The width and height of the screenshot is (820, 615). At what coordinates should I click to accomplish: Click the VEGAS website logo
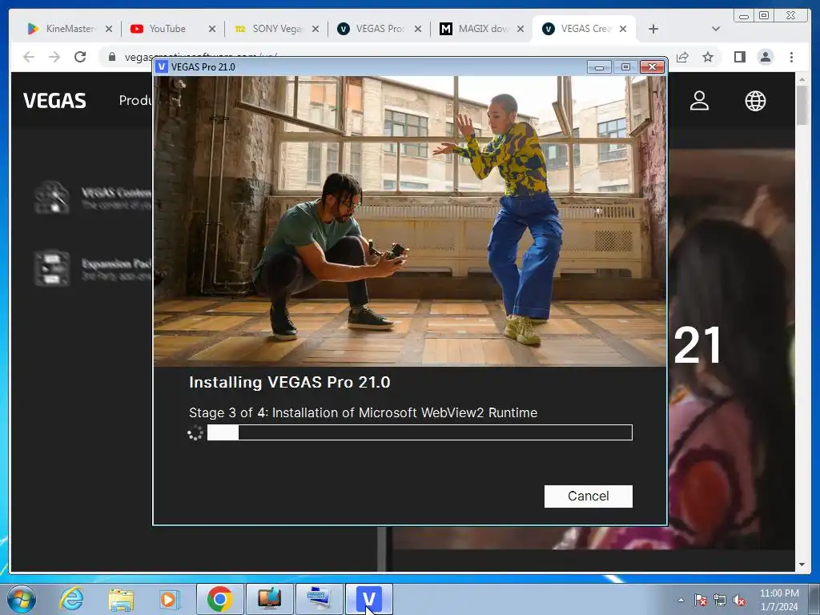pos(54,100)
